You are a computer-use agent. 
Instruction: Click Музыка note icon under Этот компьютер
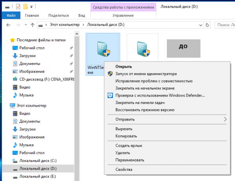(x=15, y=145)
